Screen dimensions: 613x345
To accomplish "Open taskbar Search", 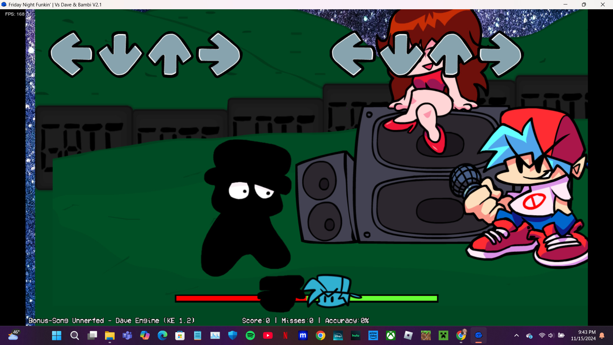I will click(x=74, y=335).
